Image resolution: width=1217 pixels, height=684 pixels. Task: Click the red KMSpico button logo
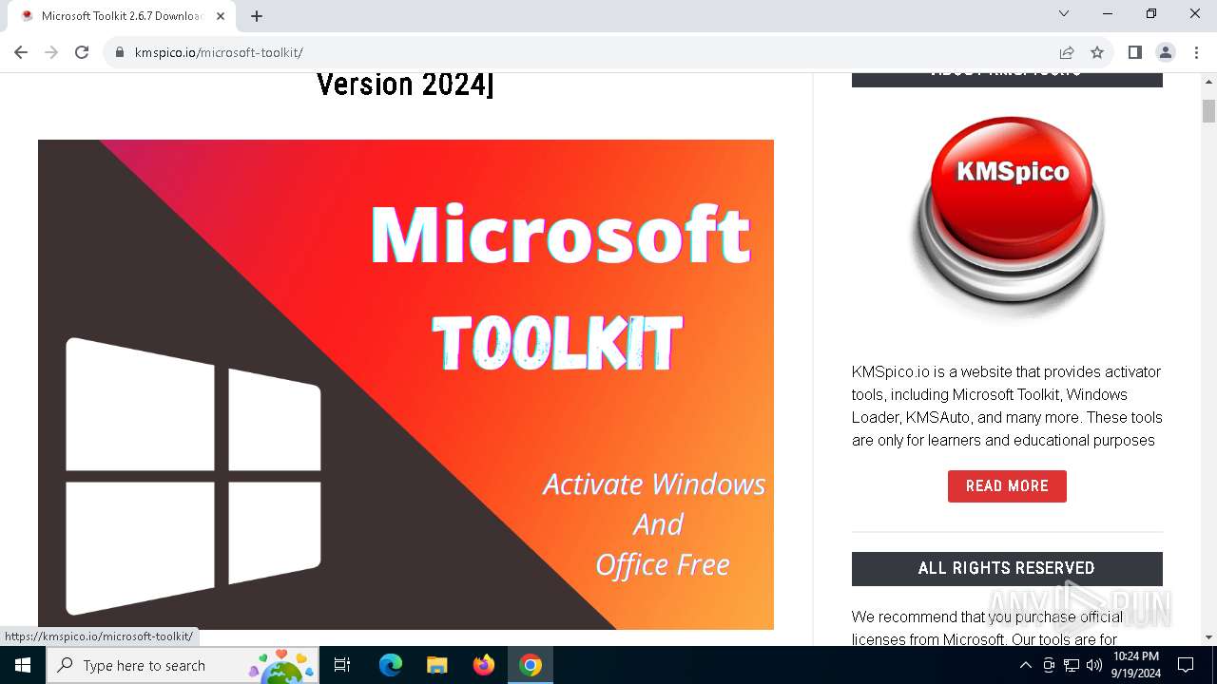[1008, 218]
